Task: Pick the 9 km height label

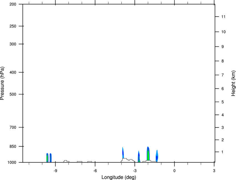Action: 223,47
